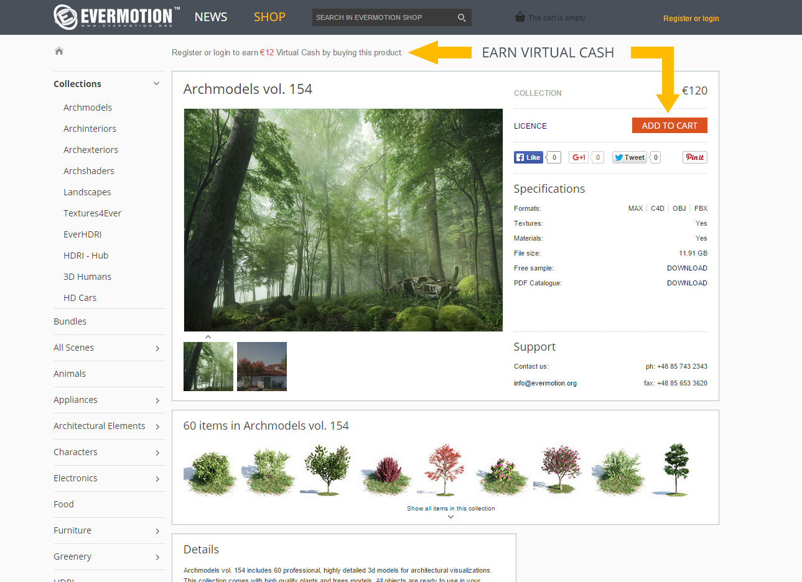Select the house with red roof thumbnail

(x=262, y=366)
